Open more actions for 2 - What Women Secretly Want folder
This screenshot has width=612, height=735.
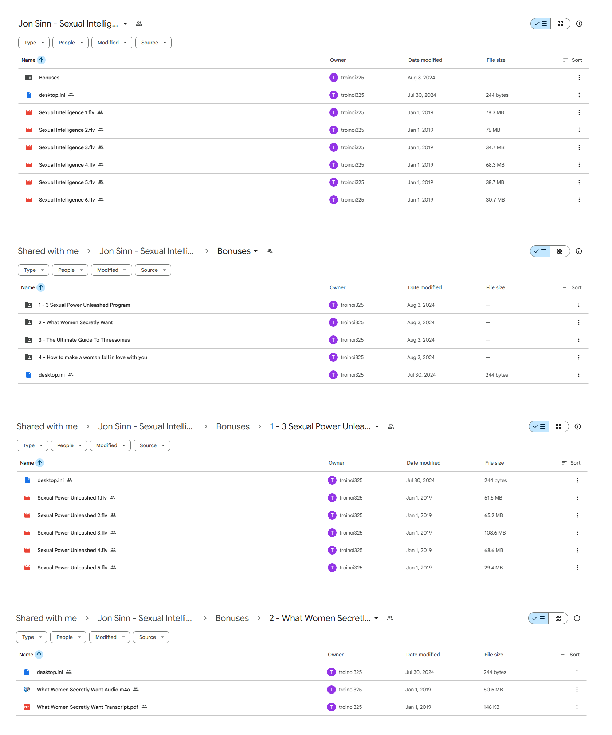pyautogui.click(x=578, y=322)
